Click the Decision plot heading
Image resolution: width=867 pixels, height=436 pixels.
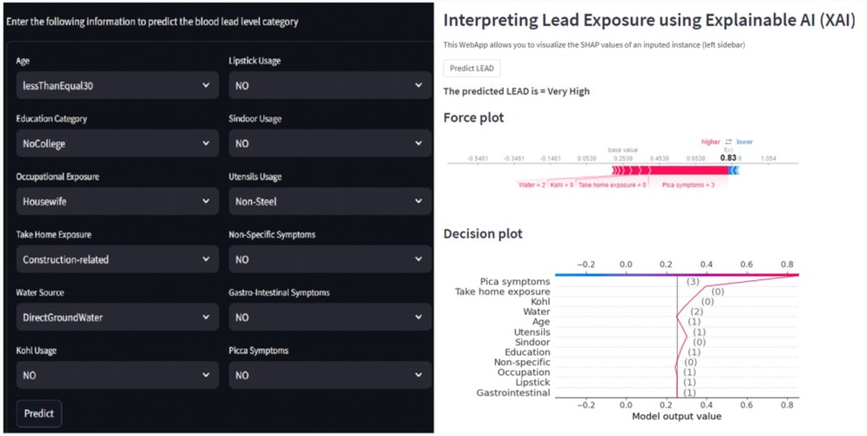(x=483, y=234)
